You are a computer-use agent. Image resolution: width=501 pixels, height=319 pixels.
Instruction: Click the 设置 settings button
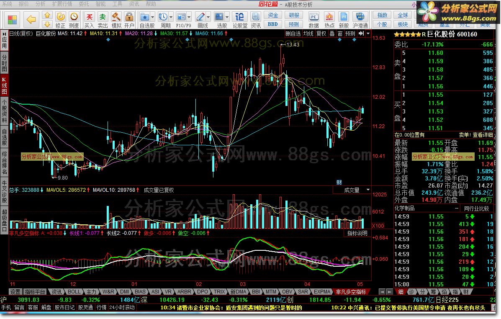[15, 292]
